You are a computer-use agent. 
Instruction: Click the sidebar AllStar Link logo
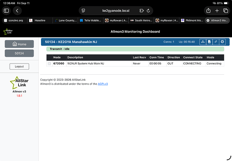19,83
